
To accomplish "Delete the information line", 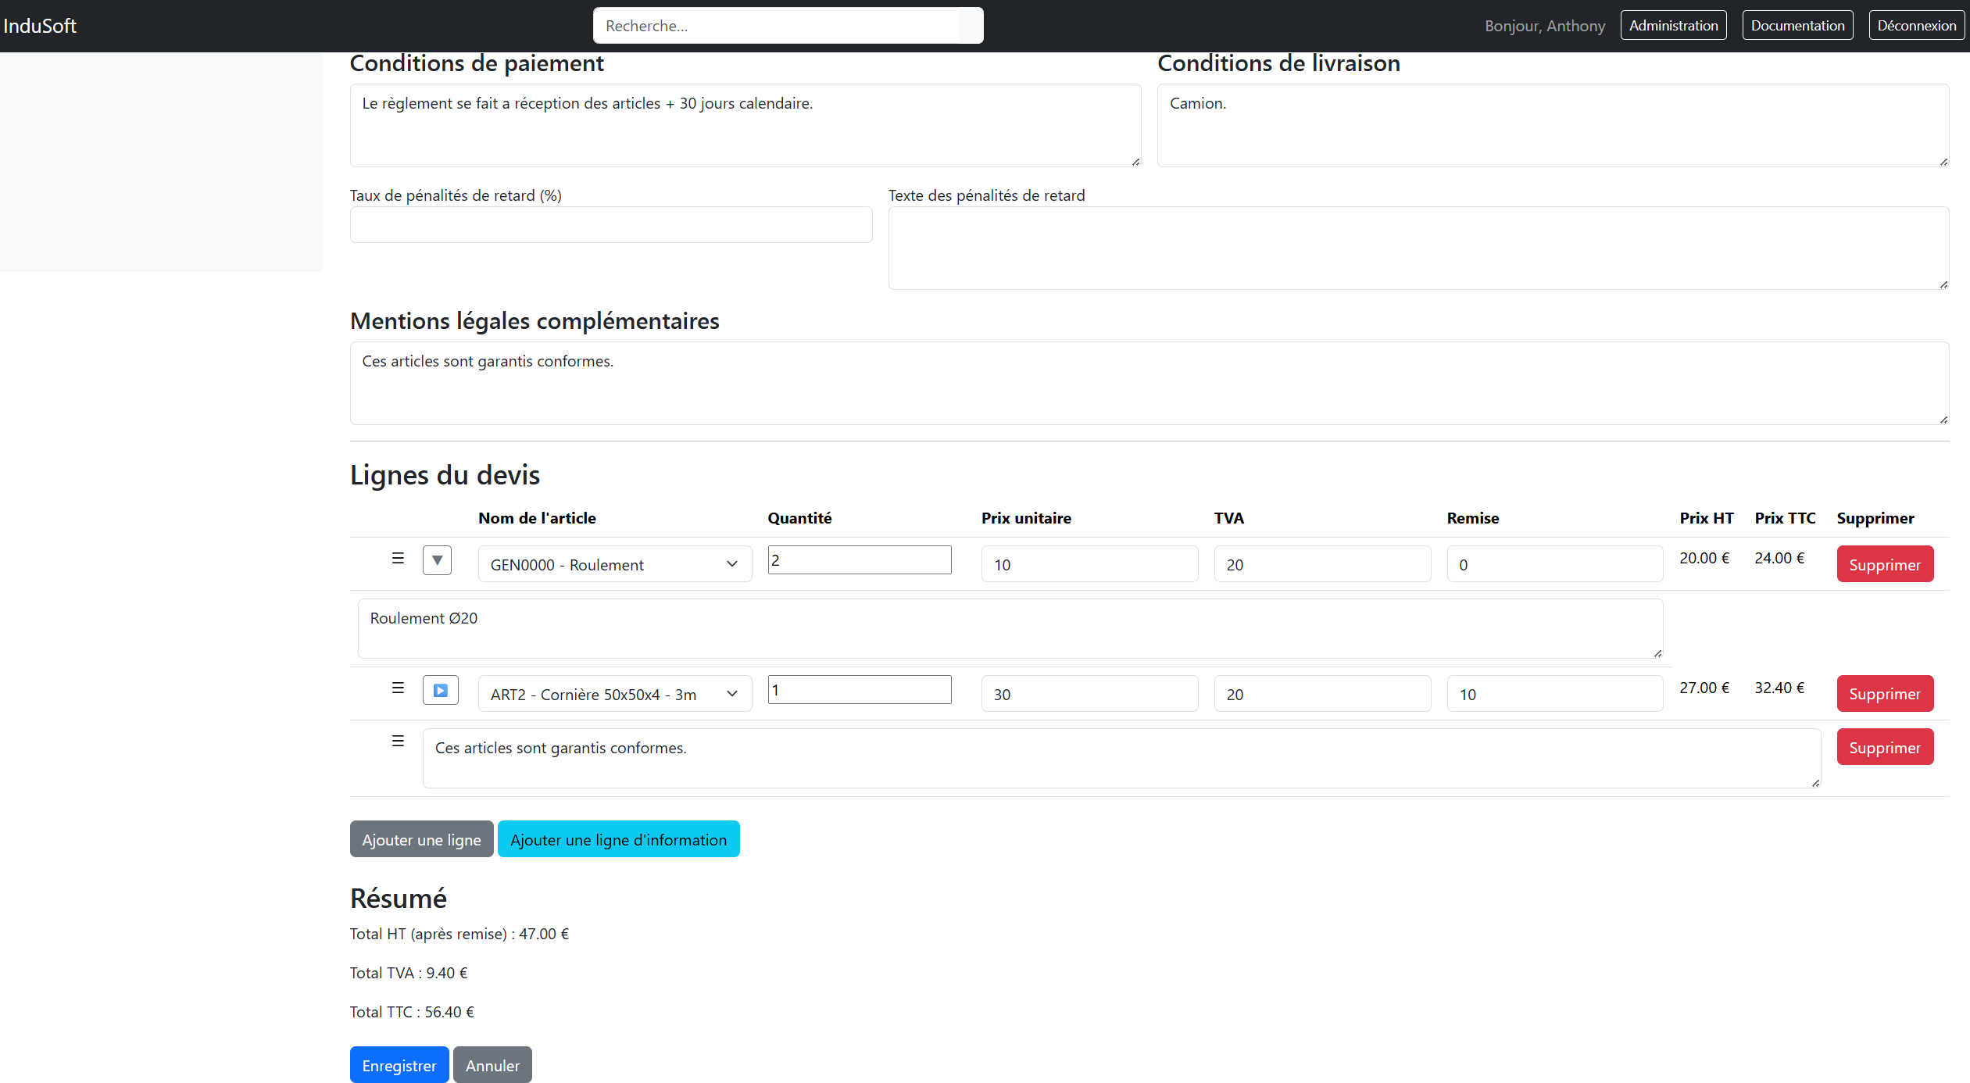I will click(x=1884, y=748).
